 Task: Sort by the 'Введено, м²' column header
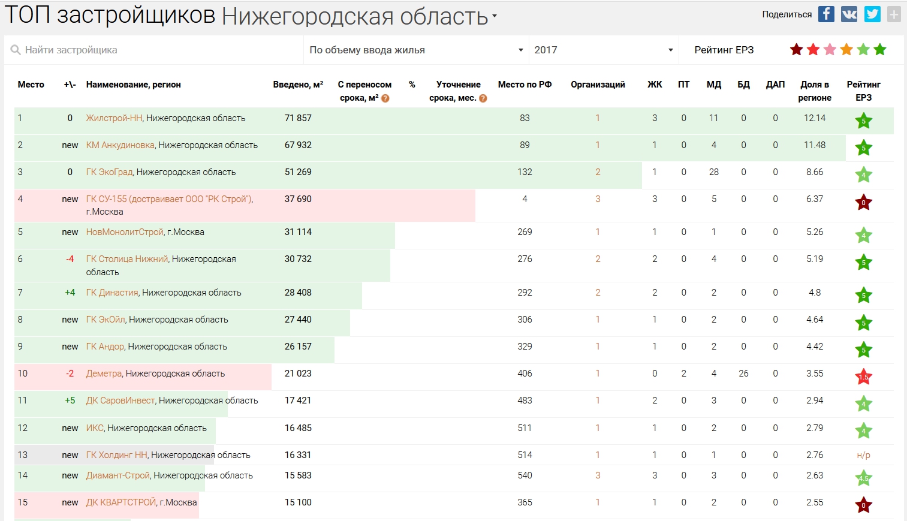click(x=298, y=85)
